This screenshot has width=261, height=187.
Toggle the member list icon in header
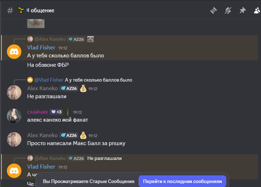click(257, 10)
